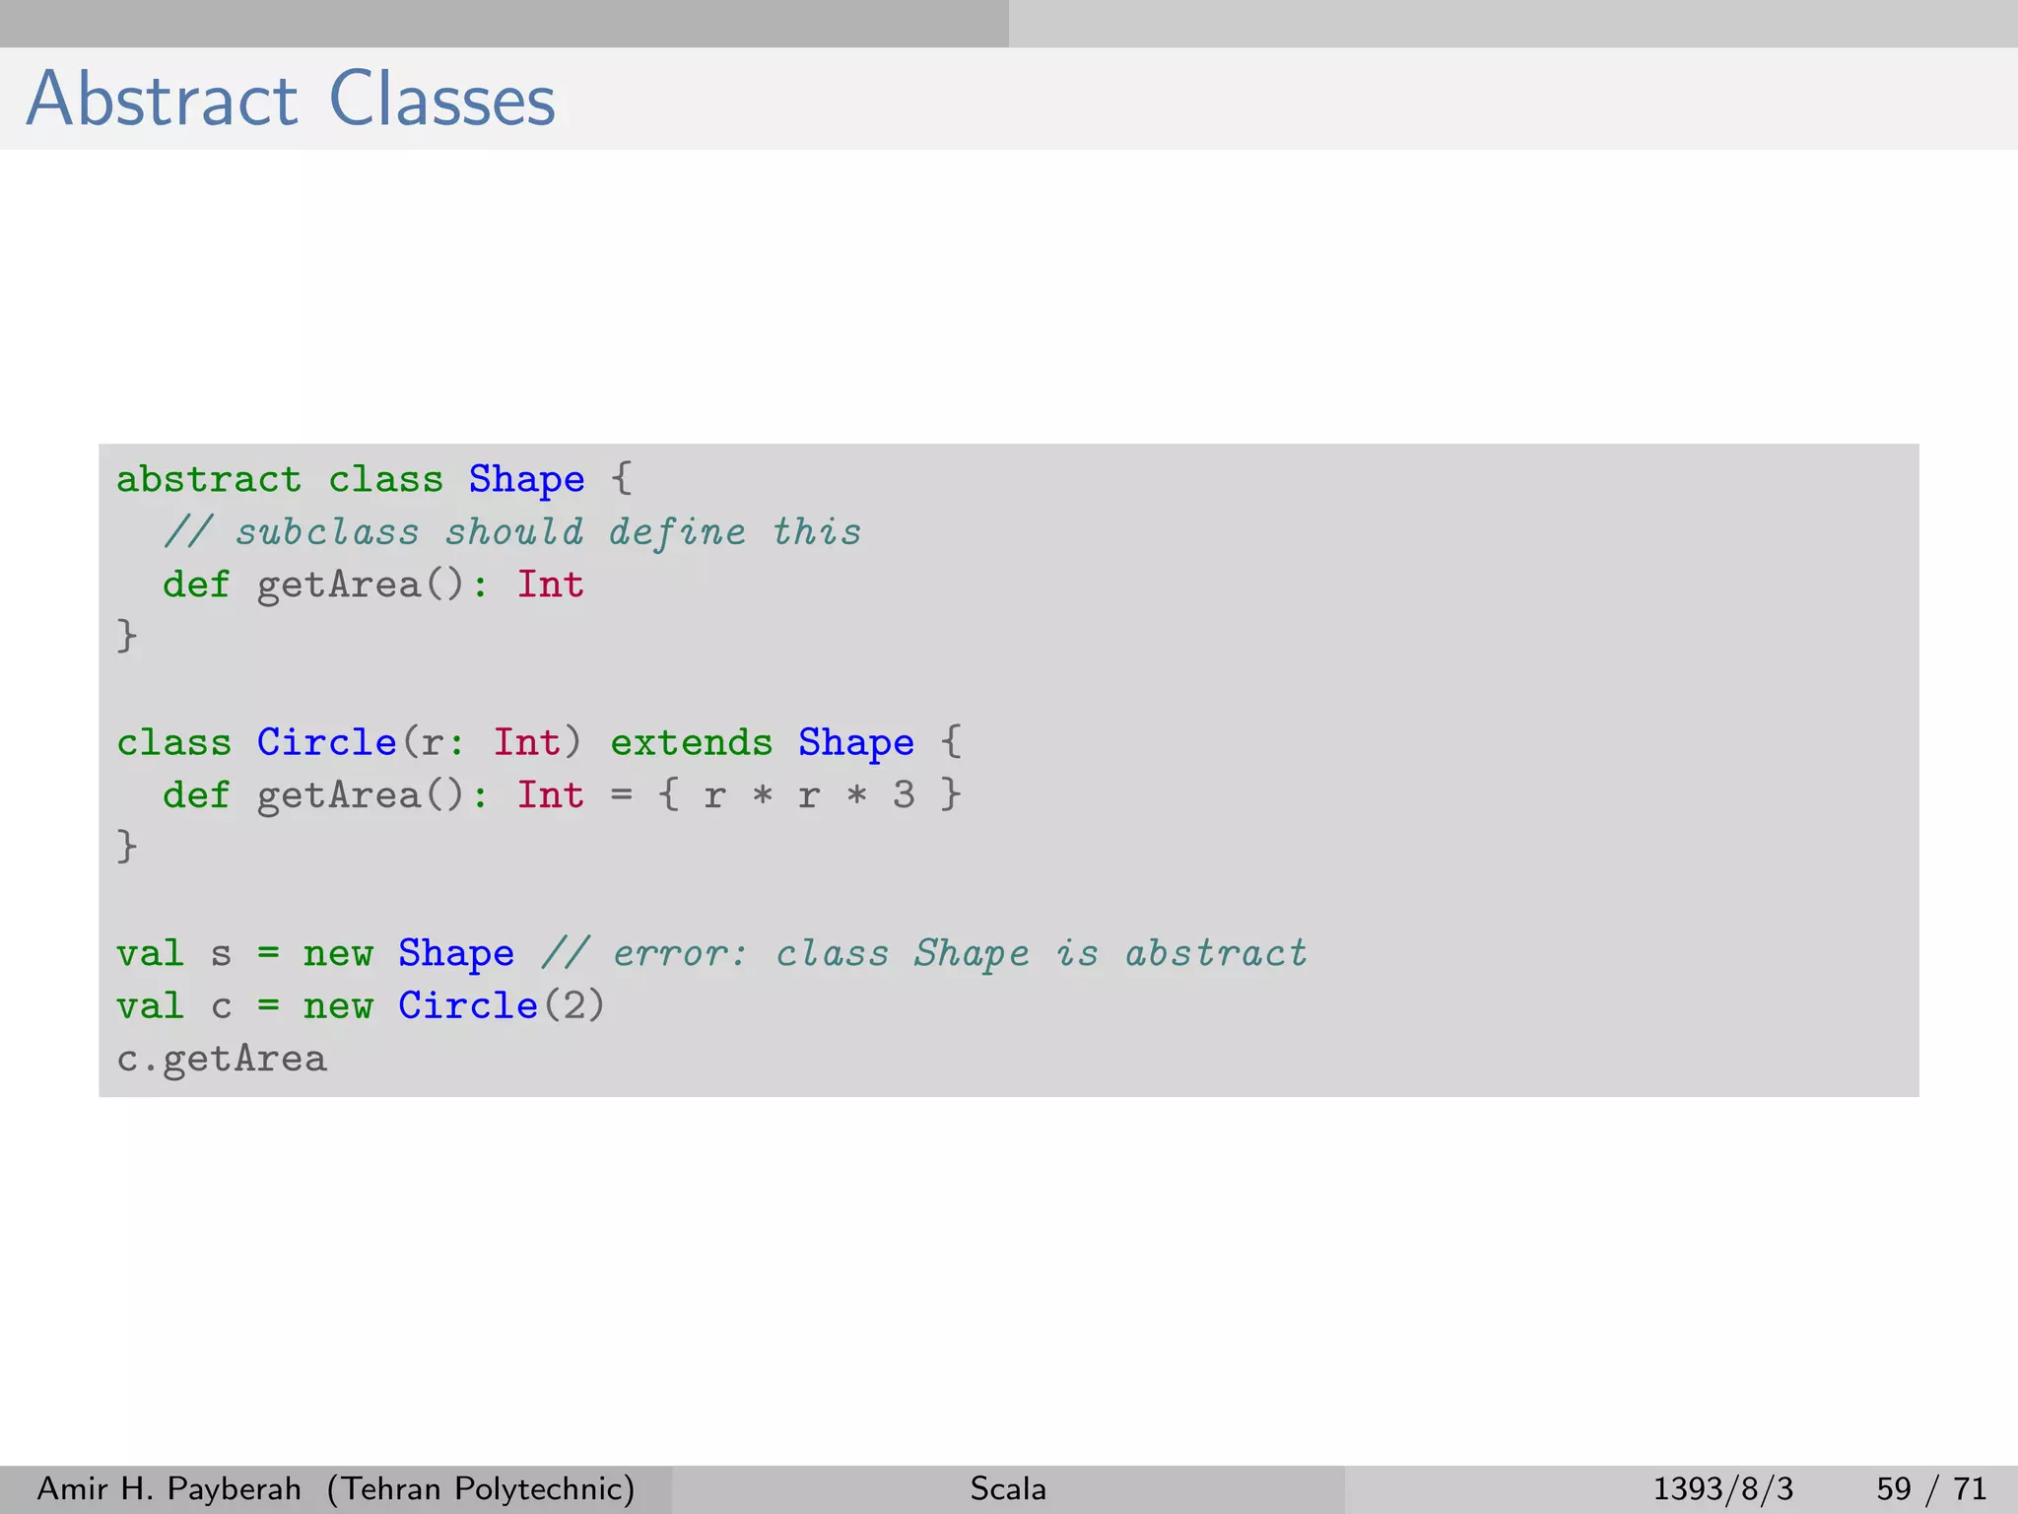Click the date '1393/8/3' in the footer
Screen dimensions: 2018x1514
coord(1723,1488)
